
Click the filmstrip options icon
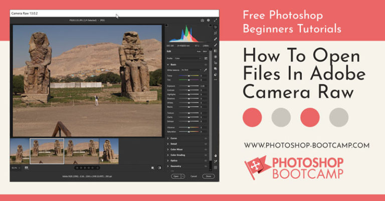click(x=26, y=168)
